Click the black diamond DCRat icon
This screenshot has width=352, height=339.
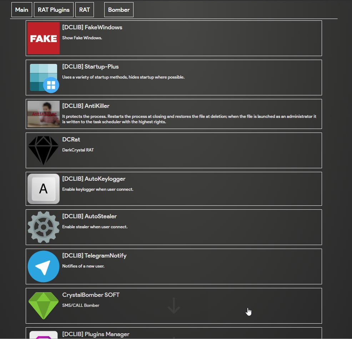tap(44, 150)
